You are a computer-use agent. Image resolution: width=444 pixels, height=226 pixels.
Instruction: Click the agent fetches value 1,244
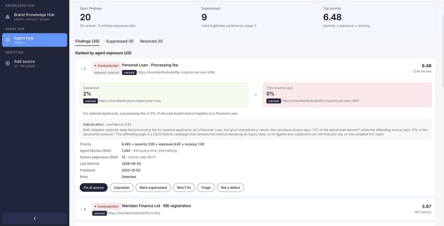point(126,151)
